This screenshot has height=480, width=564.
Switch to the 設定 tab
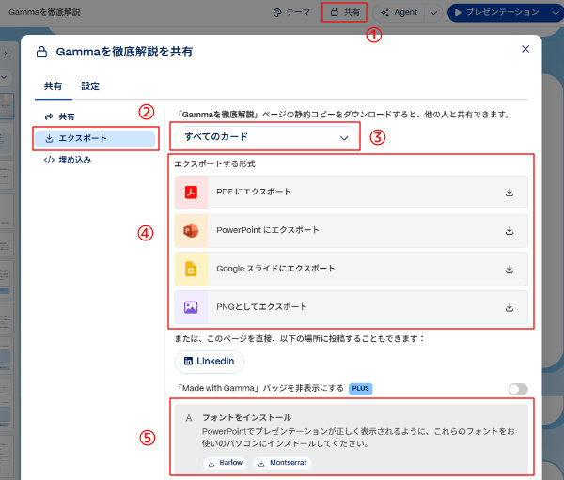click(x=90, y=86)
